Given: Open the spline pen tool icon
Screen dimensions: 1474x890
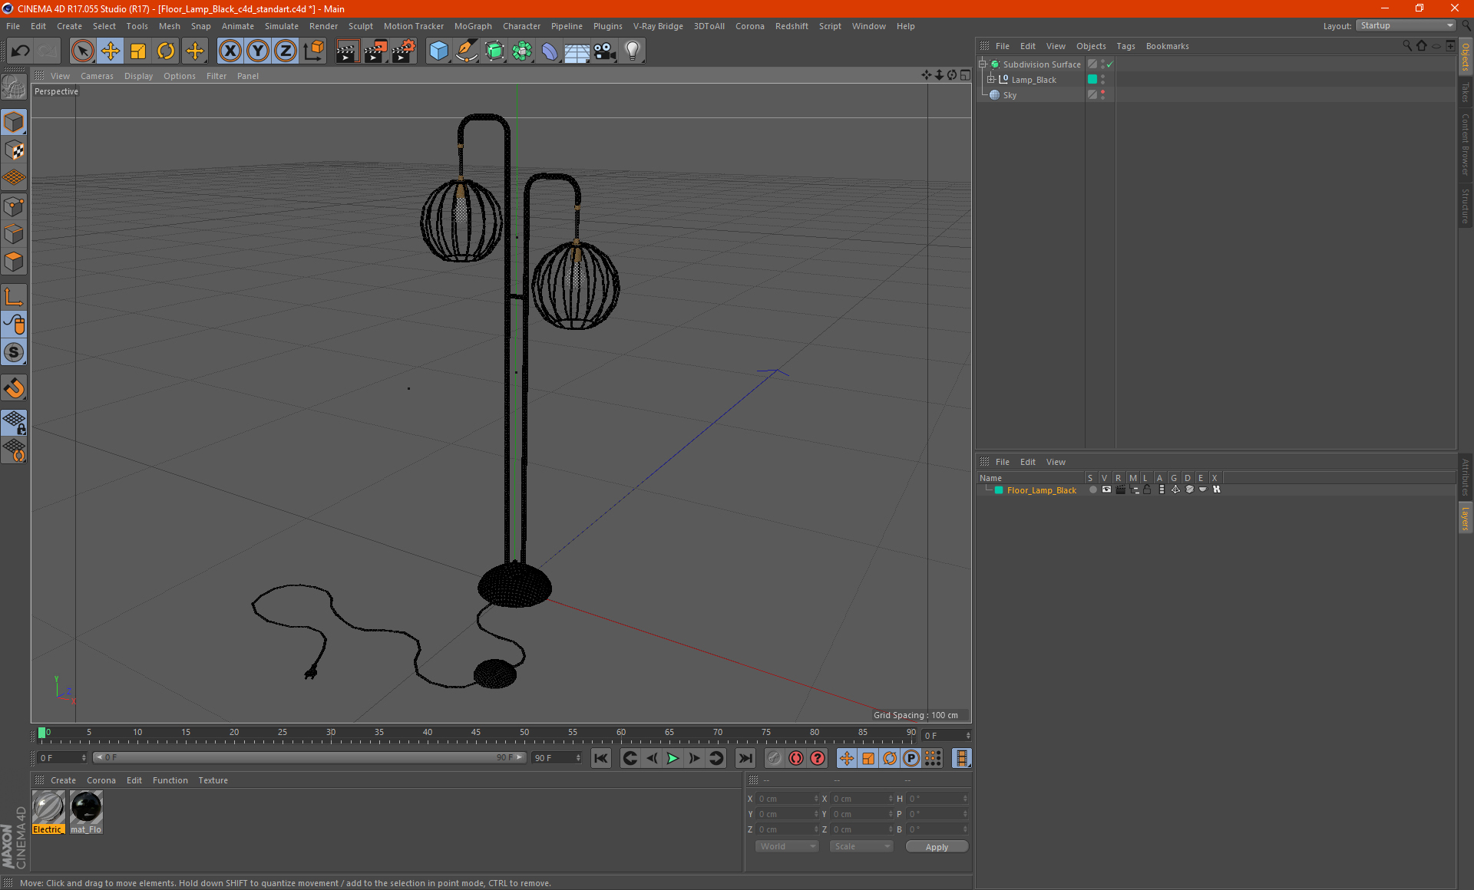Looking at the screenshot, I should point(466,51).
